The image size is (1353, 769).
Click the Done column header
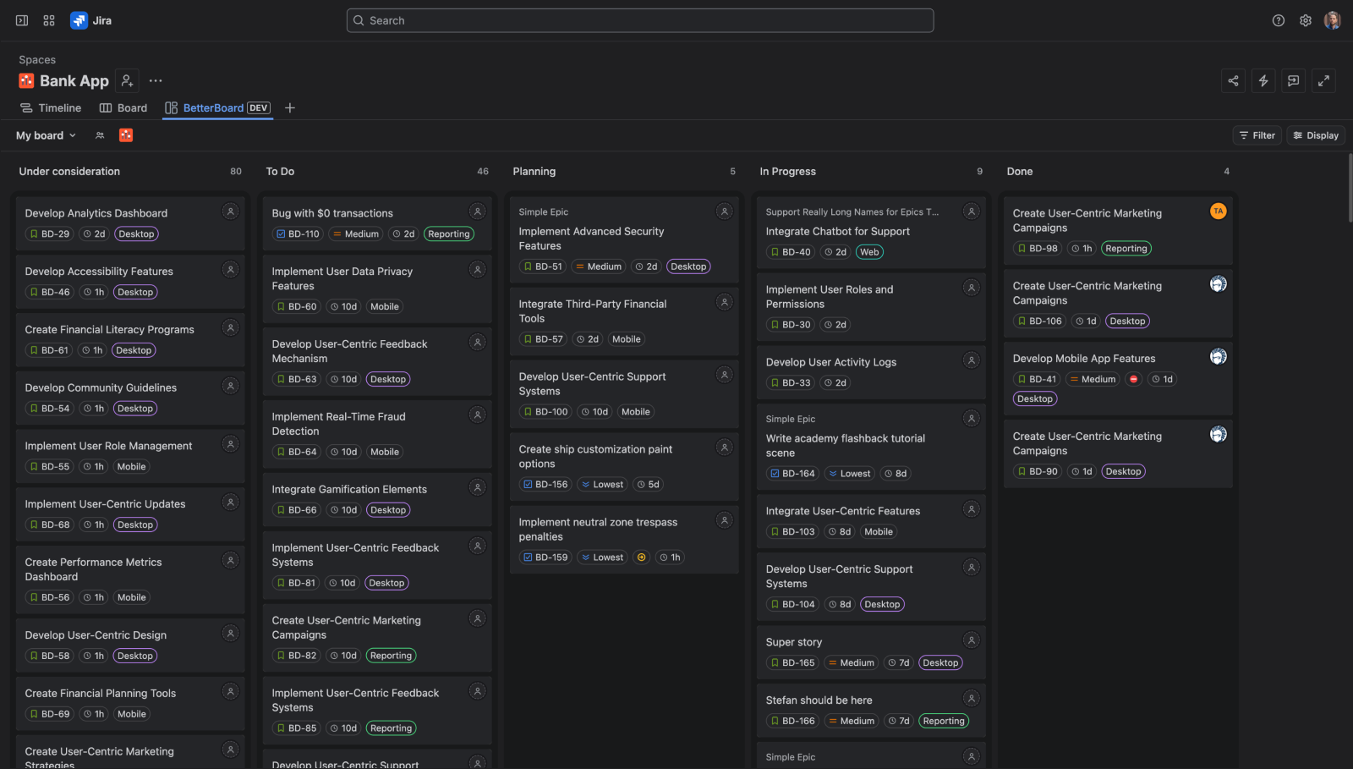coord(1020,171)
